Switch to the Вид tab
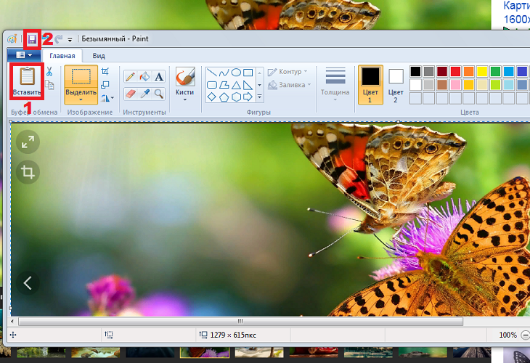The width and height of the screenshot is (530, 363). 99,55
